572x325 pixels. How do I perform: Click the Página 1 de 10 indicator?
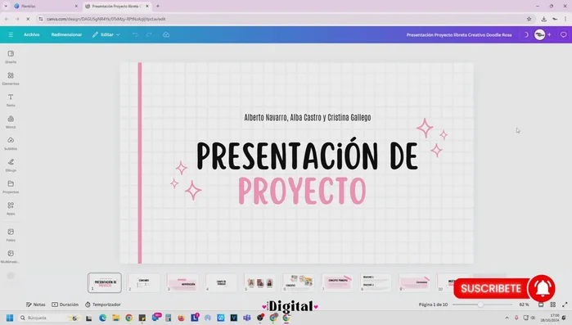pos(433,305)
